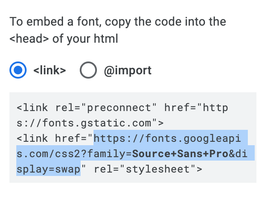Click the "<head>" word in instructions
This screenshot has height=205, width=265.
pyautogui.click(x=29, y=39)
